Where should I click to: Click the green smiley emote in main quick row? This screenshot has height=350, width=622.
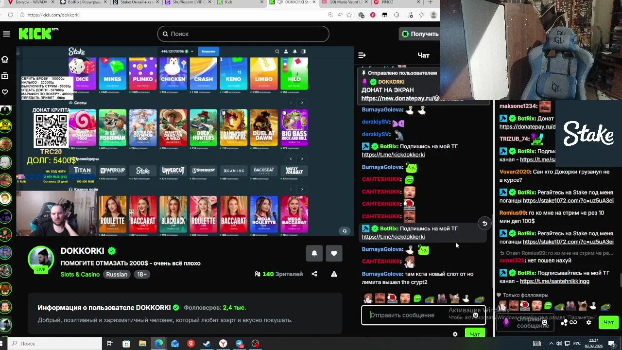(x=417, y=298)
